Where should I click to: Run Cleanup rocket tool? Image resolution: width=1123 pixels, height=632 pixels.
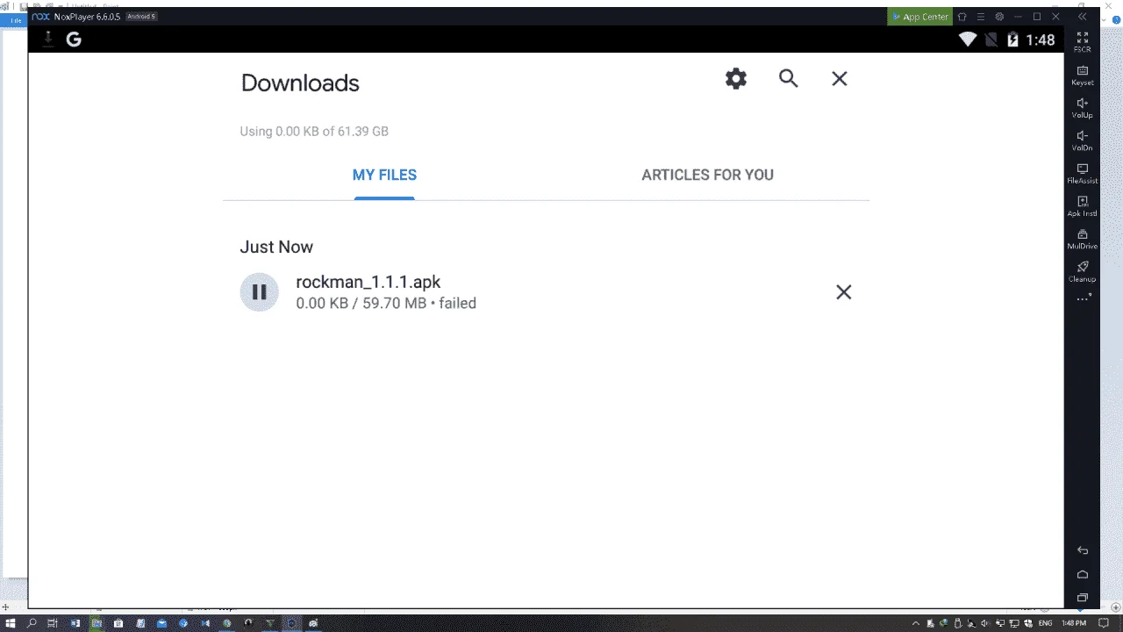pos(1082,271)
